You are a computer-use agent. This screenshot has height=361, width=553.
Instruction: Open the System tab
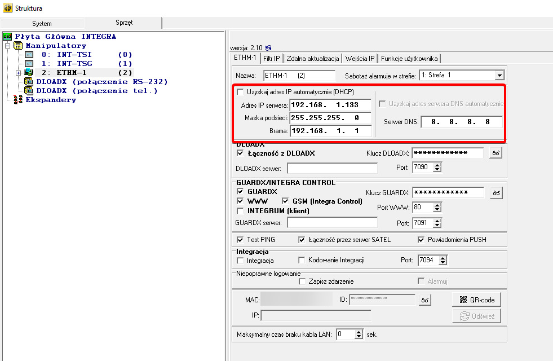[42, 24]
